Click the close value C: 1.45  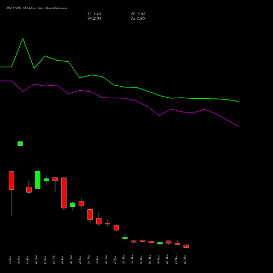click(x=94, y=14)
